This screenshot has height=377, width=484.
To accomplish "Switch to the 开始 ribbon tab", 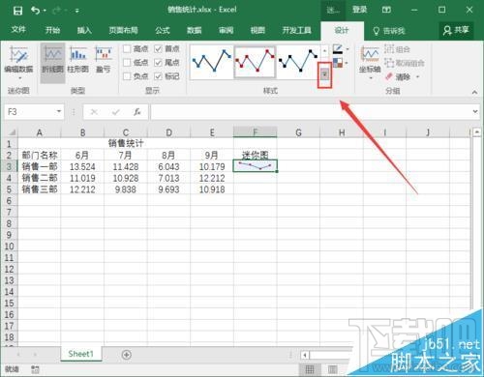I will point(52,30).
